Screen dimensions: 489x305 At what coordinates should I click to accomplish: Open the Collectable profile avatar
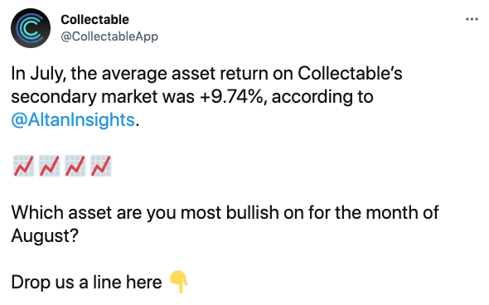31,28
